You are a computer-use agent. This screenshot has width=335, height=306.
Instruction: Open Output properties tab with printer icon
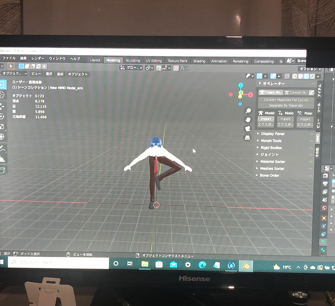[x=325, y=184]
